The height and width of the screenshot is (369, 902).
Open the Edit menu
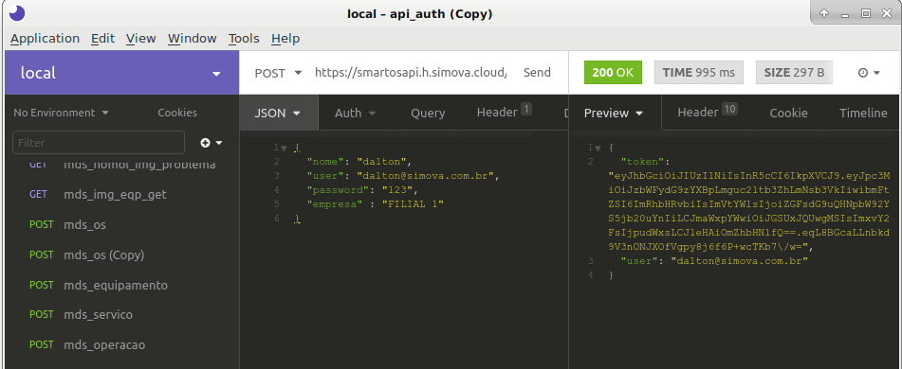pos(103,39)
